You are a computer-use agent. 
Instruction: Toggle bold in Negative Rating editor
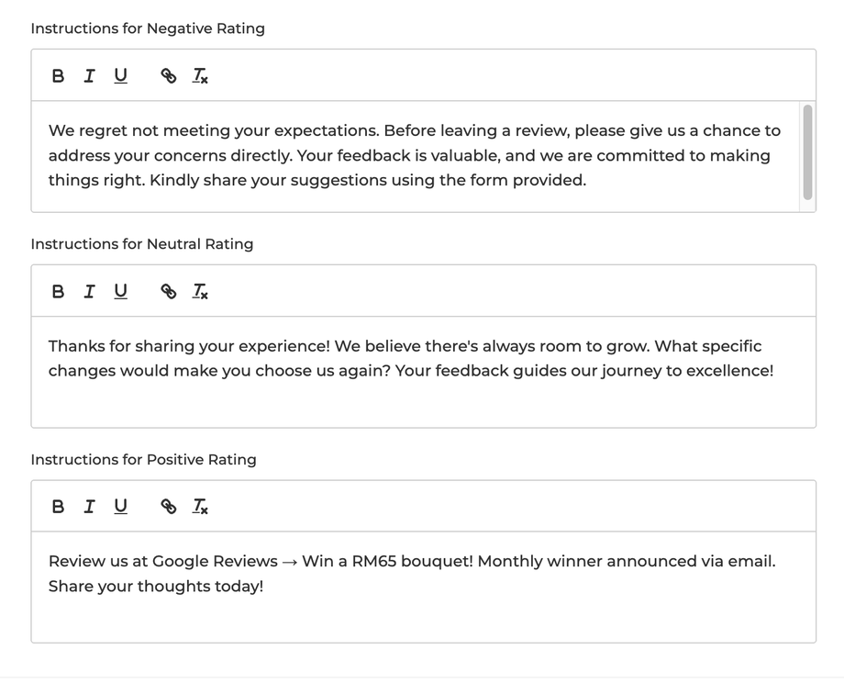[x=59, y=76]
